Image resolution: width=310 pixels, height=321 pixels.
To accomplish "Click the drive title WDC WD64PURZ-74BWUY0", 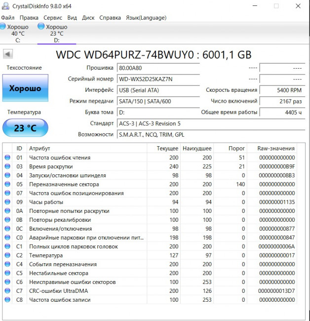I will 125,55.
